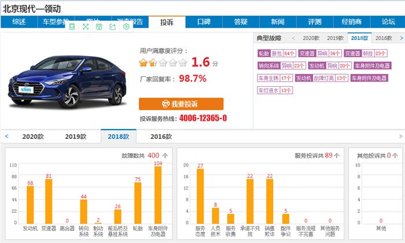Click the fullscreen expand arrows icon
Viewport: 405px width, 243px height.
click(86, 27)
